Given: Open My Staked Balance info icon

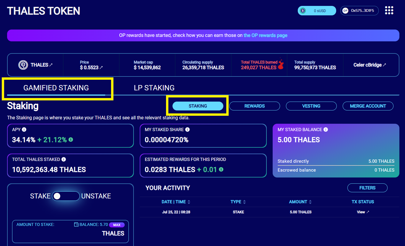Looking at the screenshot, I should 326,130.
